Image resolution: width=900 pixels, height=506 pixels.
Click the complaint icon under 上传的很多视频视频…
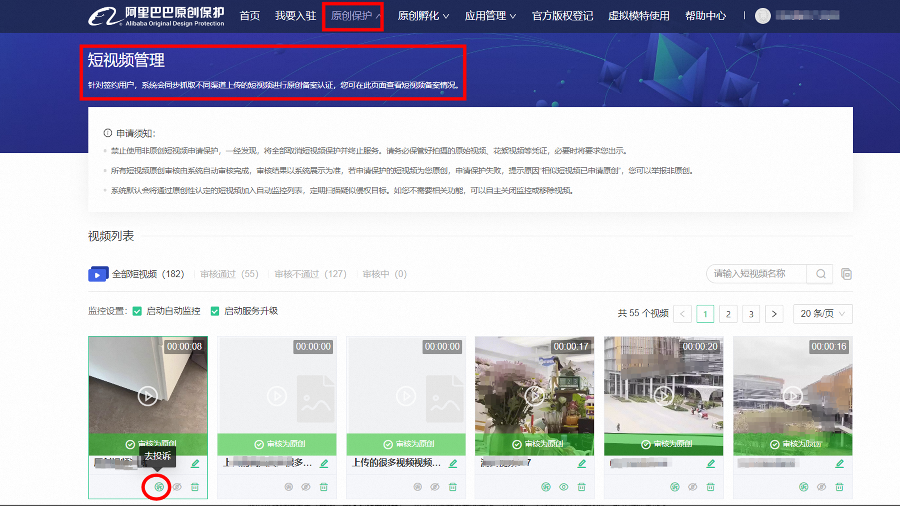[418, 487]
